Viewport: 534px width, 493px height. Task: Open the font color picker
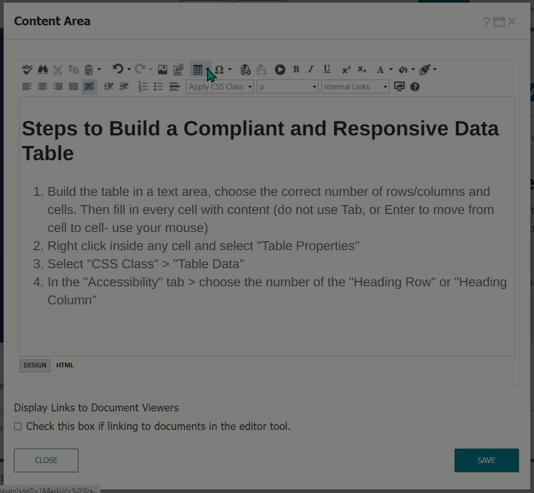(381, 69)
